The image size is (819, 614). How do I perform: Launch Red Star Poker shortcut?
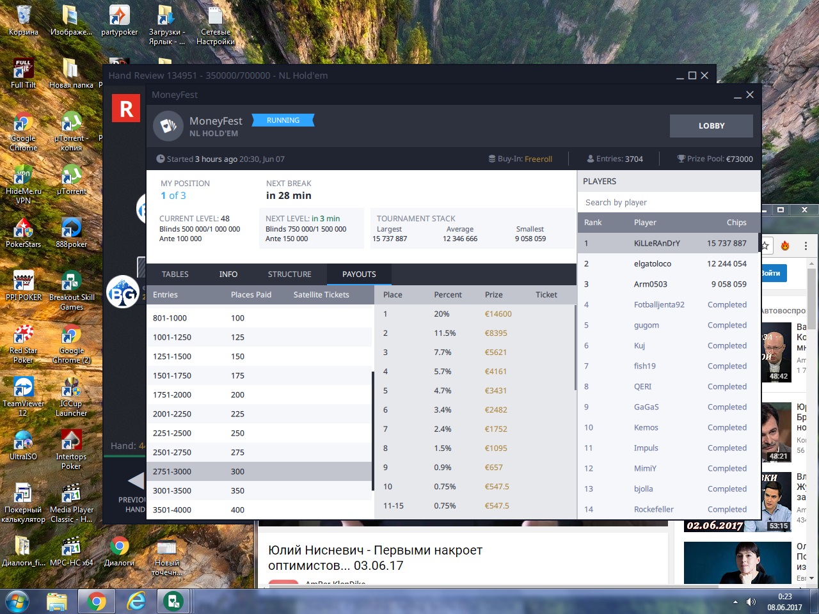coord(23,343)
